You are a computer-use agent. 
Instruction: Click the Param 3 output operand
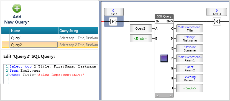click(190, 78)
